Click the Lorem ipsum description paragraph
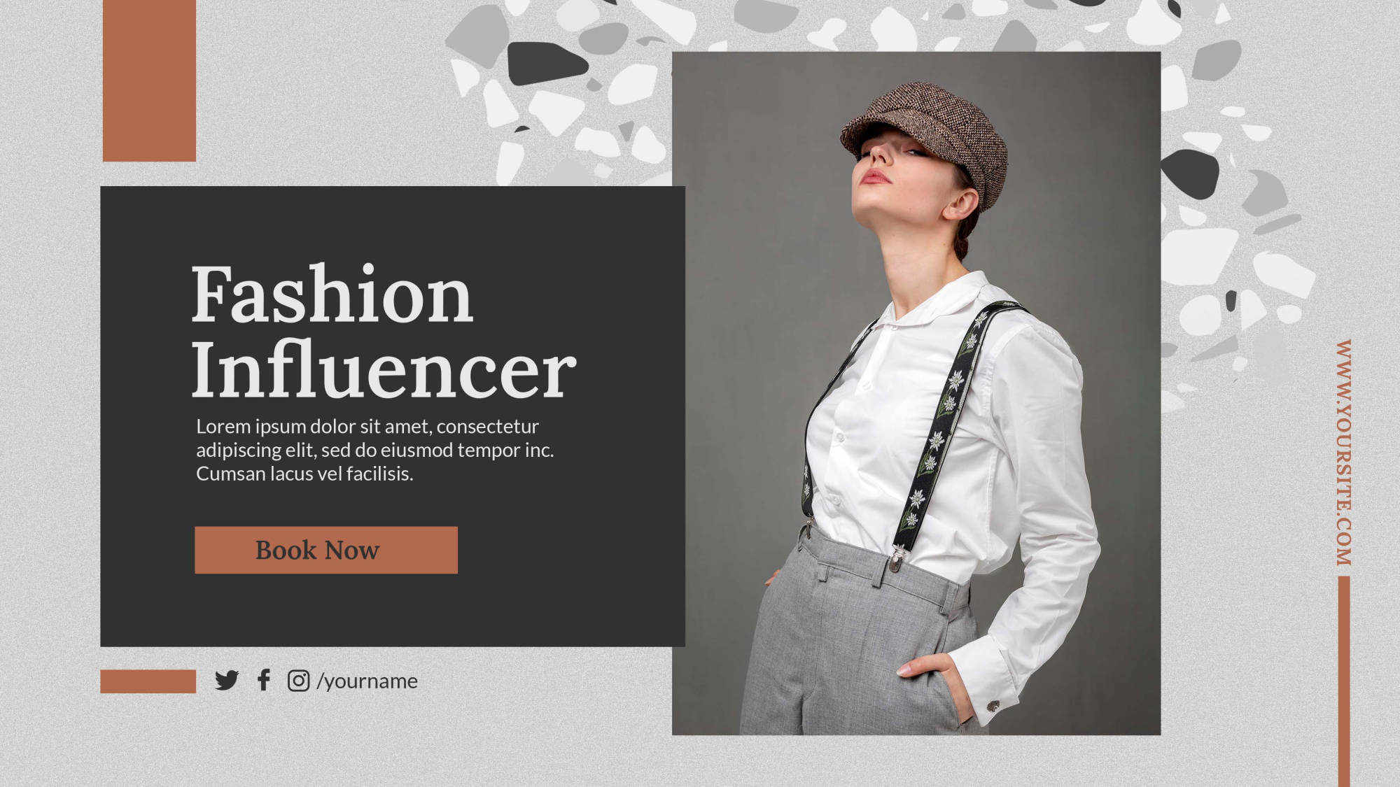1400x787 pixels. (x=374, y=450)
